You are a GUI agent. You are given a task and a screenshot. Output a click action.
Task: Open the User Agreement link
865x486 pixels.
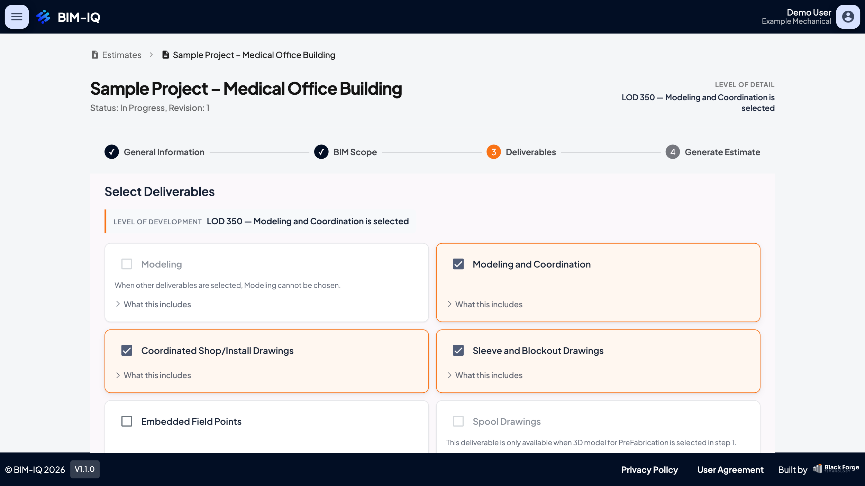pyautogui.click(x=730, y=469)
